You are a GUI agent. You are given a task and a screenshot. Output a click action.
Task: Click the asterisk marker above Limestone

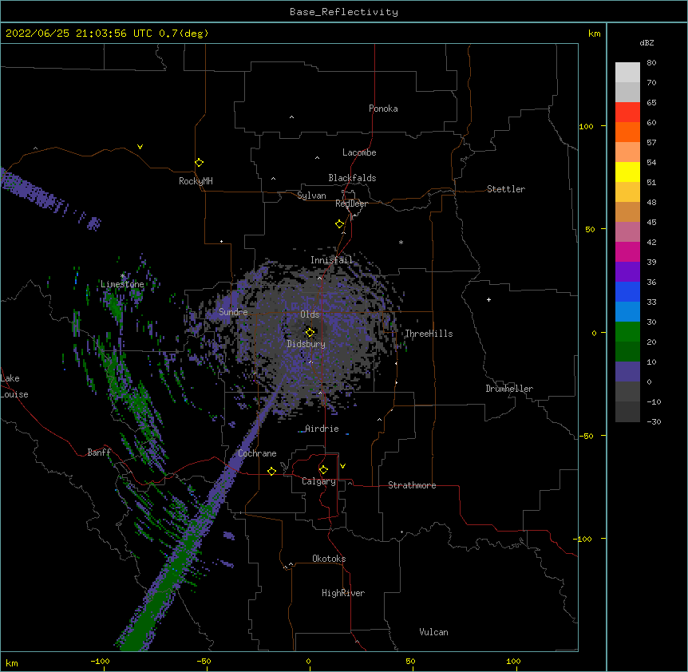coord(123,276)
